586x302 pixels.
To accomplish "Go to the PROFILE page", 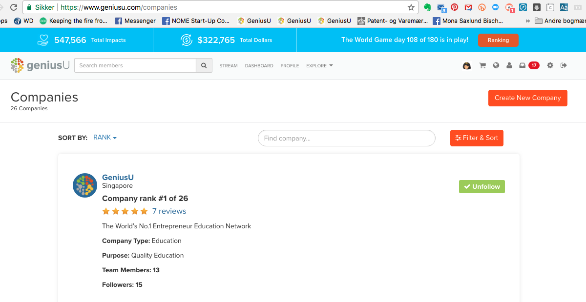I will pyautogui.click(x=290, y=66).
